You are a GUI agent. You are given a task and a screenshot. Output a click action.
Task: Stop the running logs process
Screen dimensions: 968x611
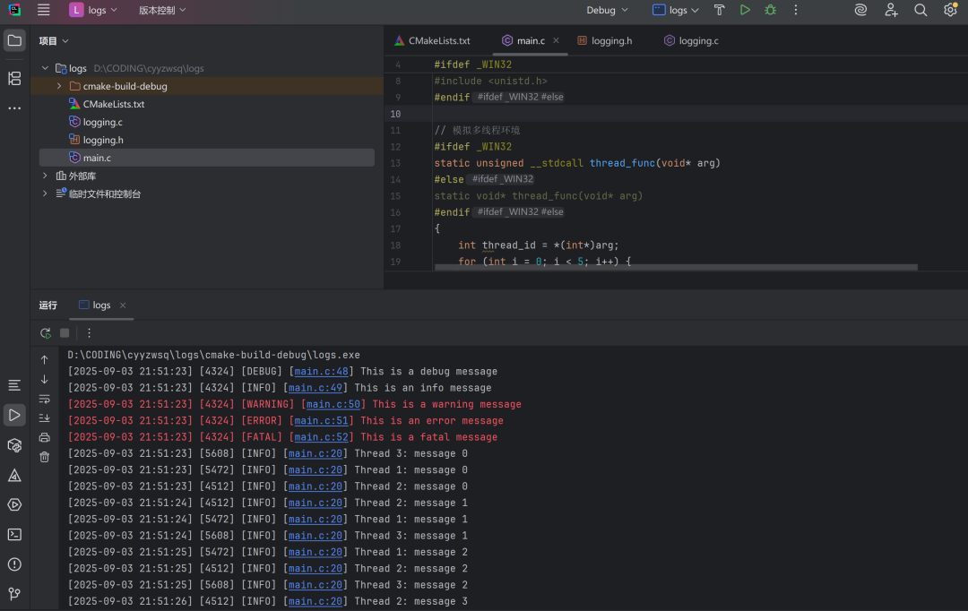tap(65, 332)
